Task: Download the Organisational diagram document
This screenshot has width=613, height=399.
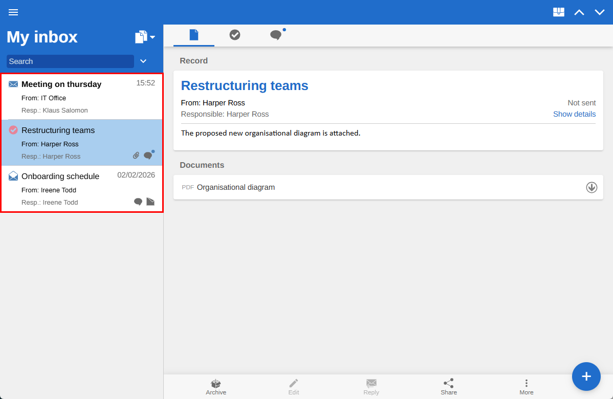Action: pos(592,188)
